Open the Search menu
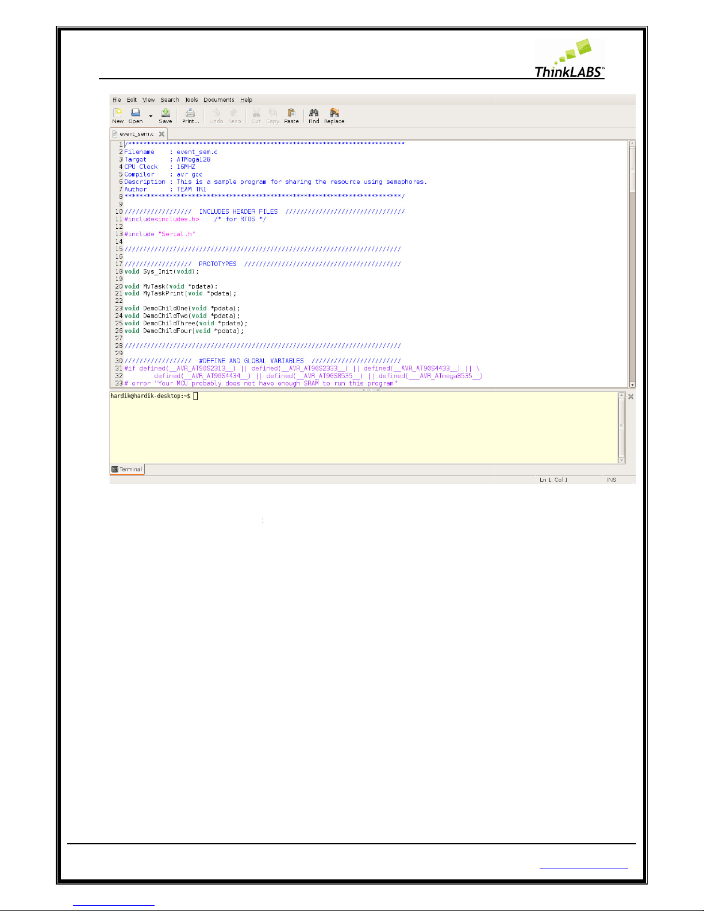The height and width of the screenshot is (911, 704). coord(170,100)
